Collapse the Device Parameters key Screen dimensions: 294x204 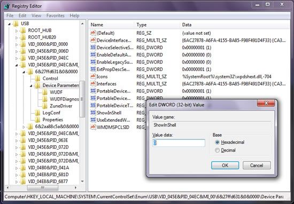(31, 86)
